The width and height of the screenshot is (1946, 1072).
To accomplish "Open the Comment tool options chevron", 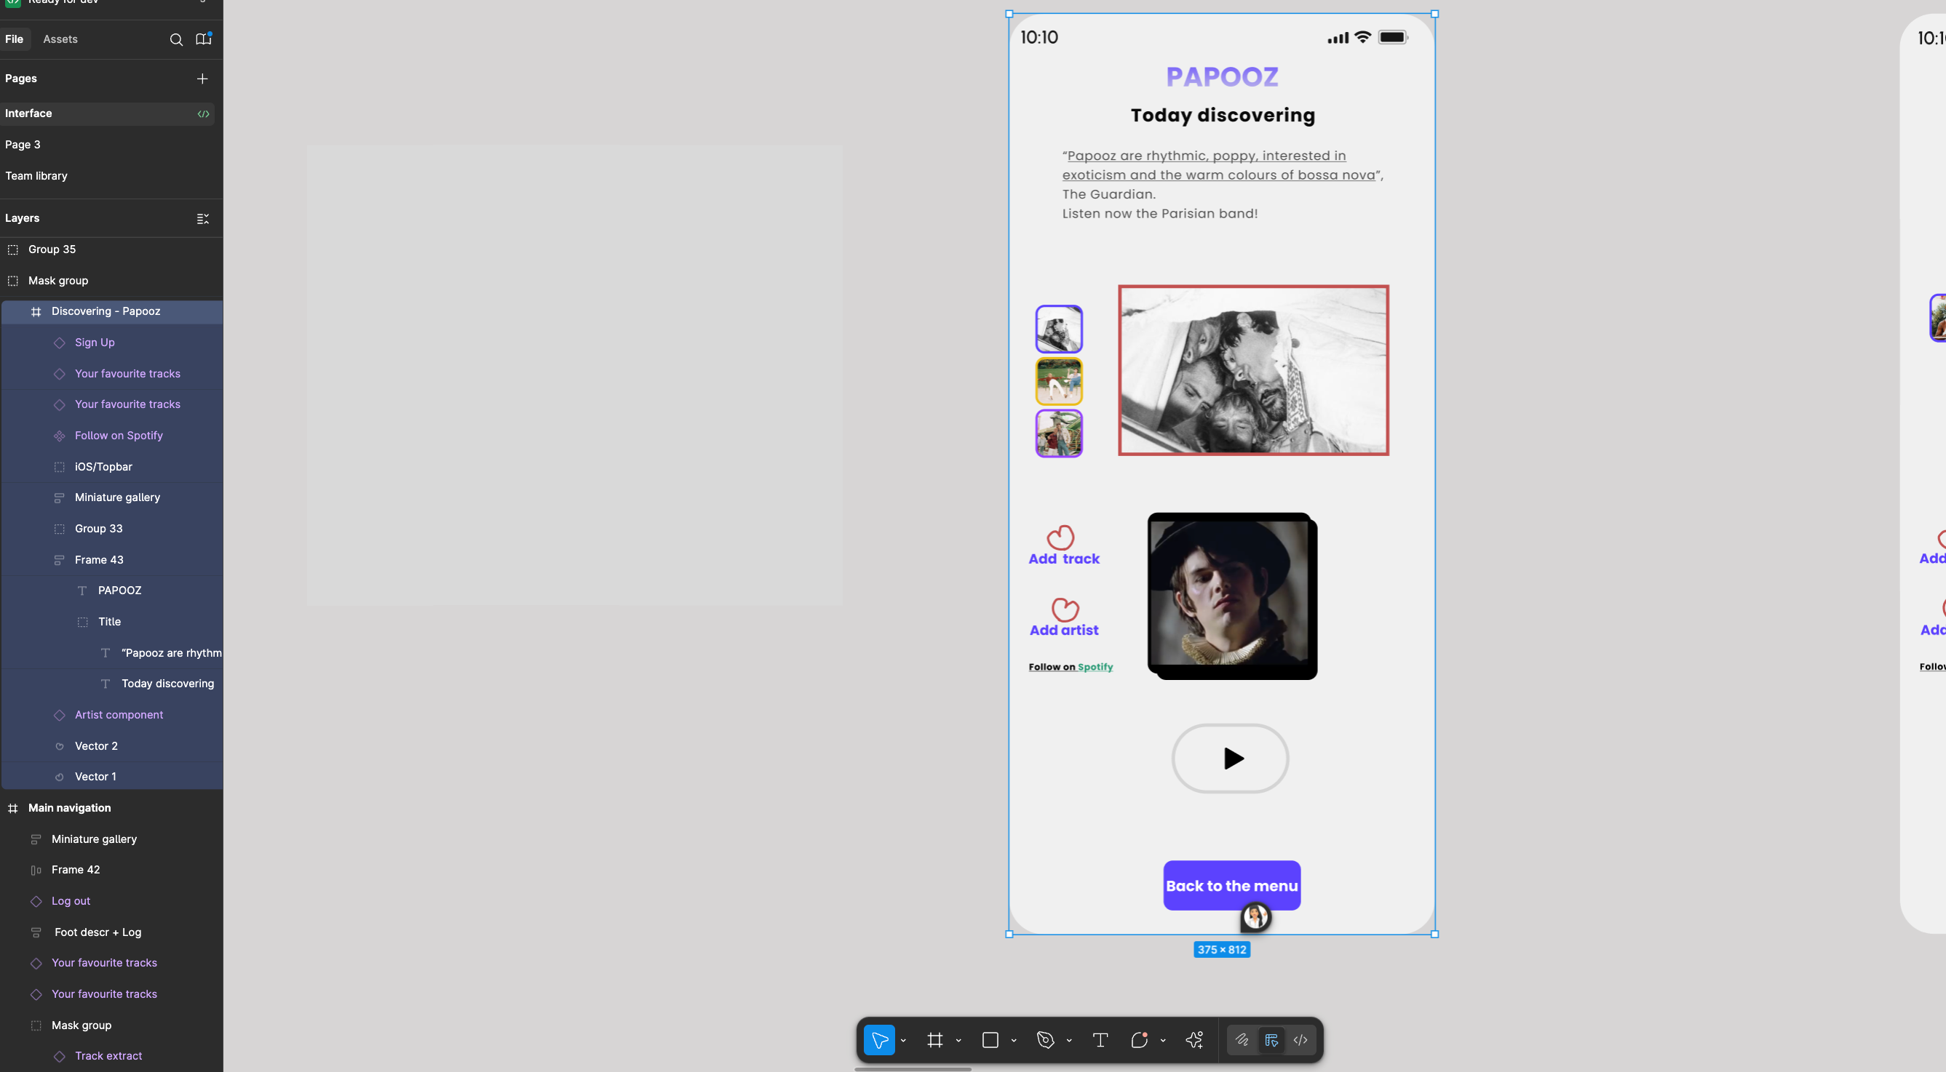I will click(1163, 1041).
